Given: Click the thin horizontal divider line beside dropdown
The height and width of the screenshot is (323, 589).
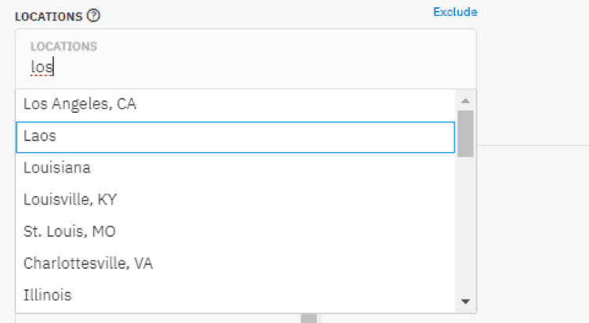Looking at the screenshot, I should tap(533, 145).
